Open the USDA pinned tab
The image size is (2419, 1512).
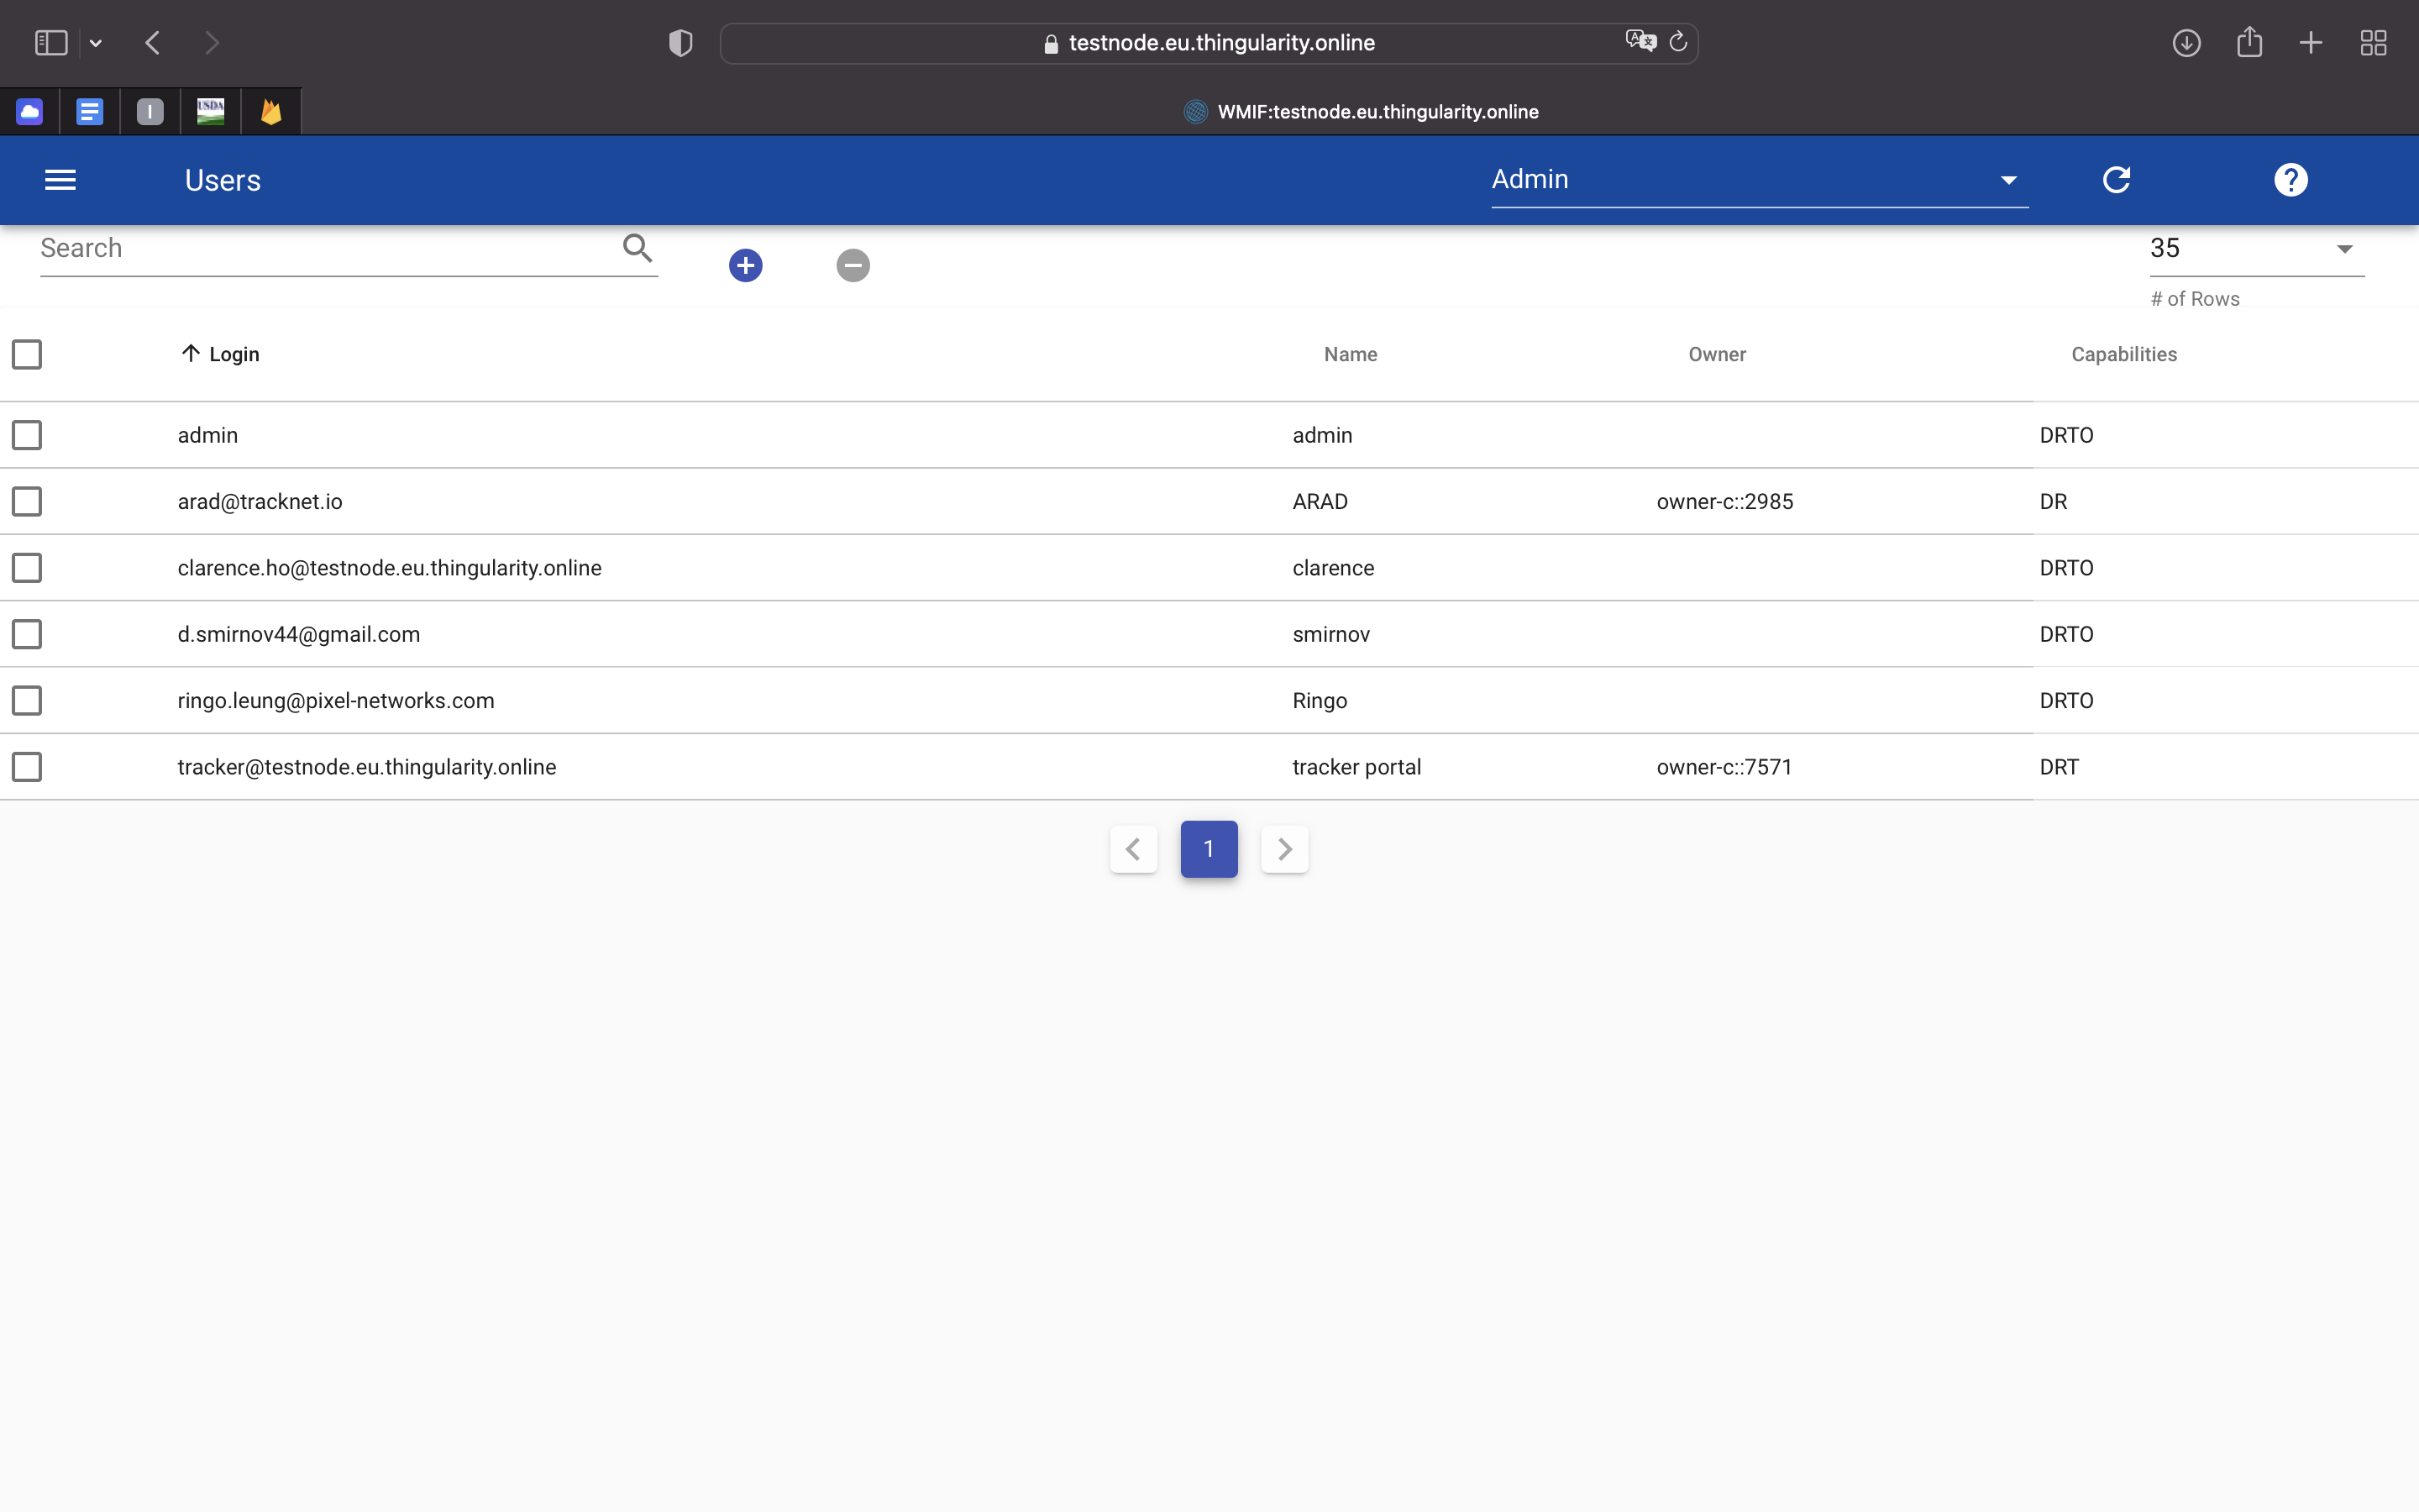click(x=210, y=111)
